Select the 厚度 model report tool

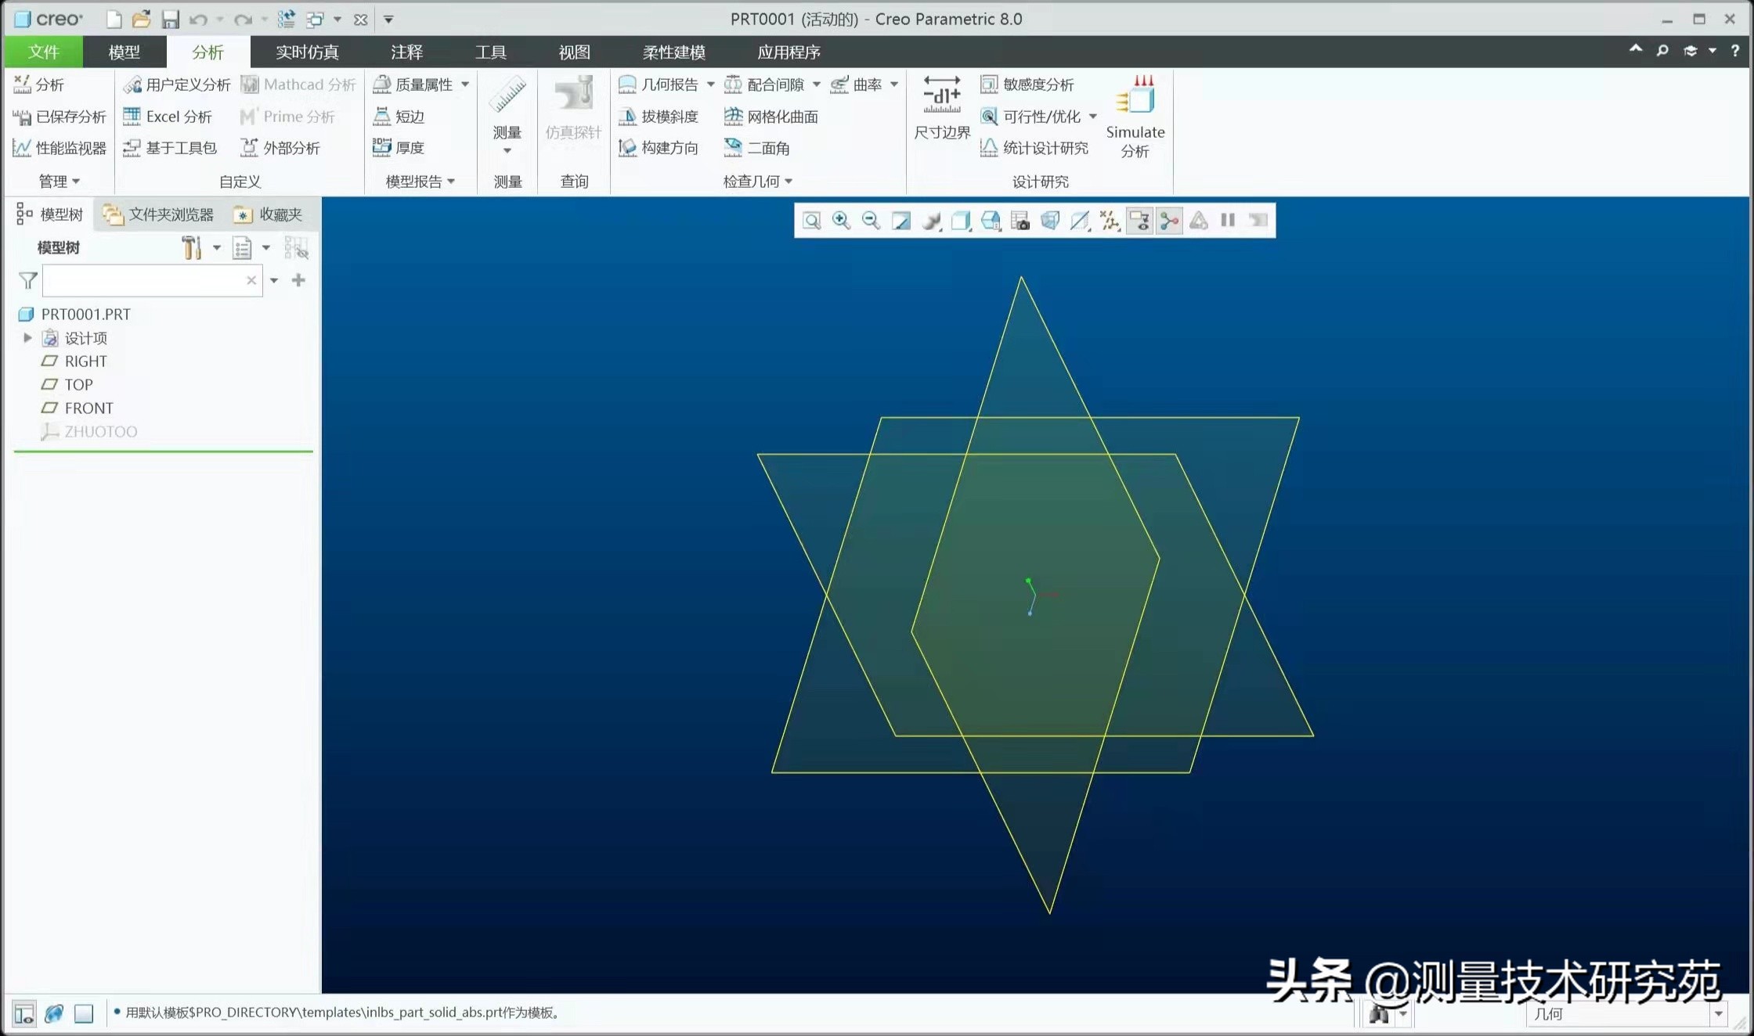398,148
